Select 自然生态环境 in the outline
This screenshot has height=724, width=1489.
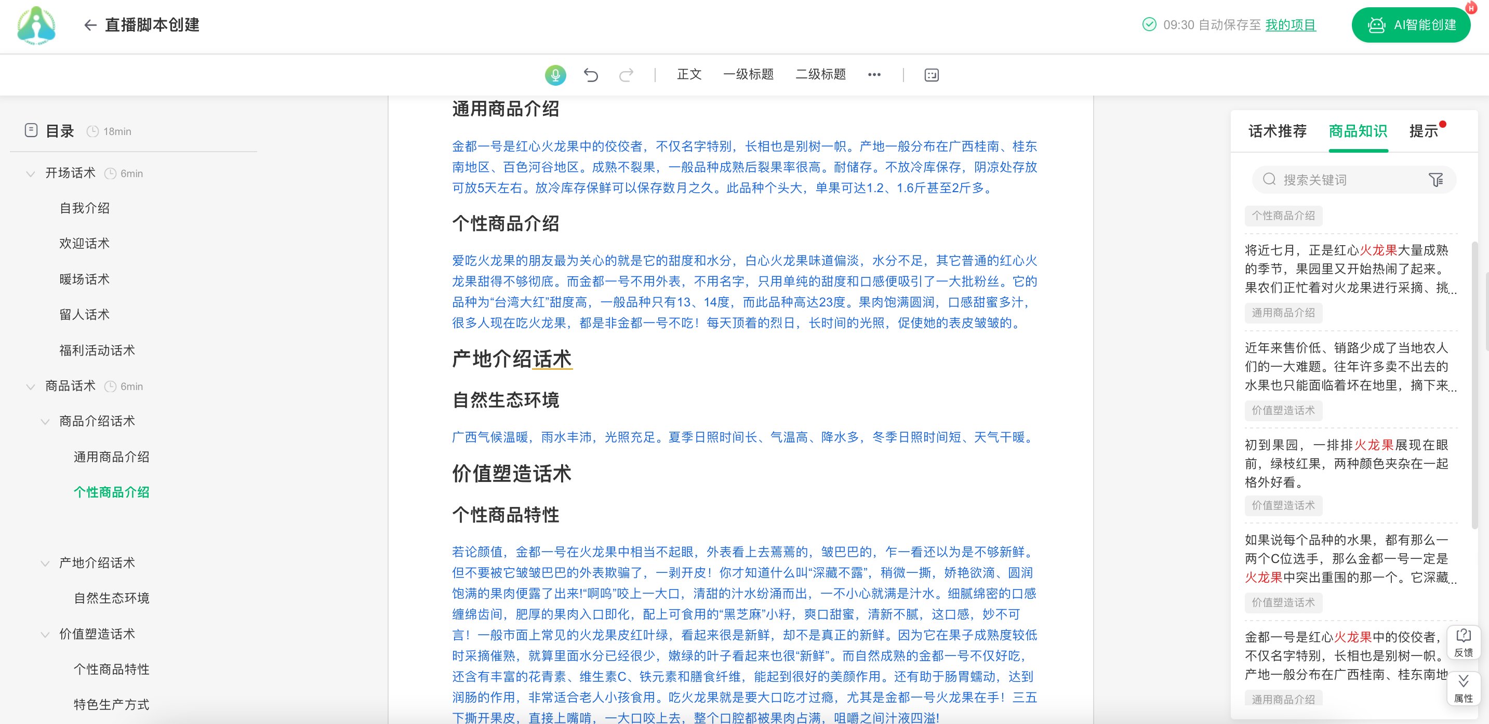tap(112, 599)
